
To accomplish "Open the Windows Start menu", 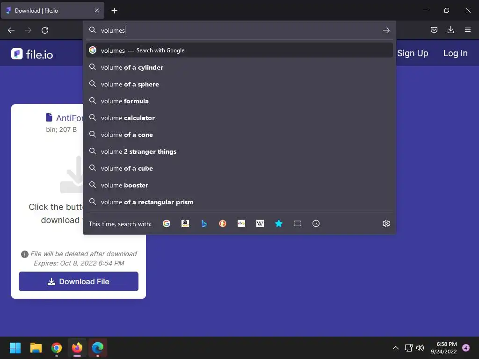I will pyautogui.click(x=15, y=348).
